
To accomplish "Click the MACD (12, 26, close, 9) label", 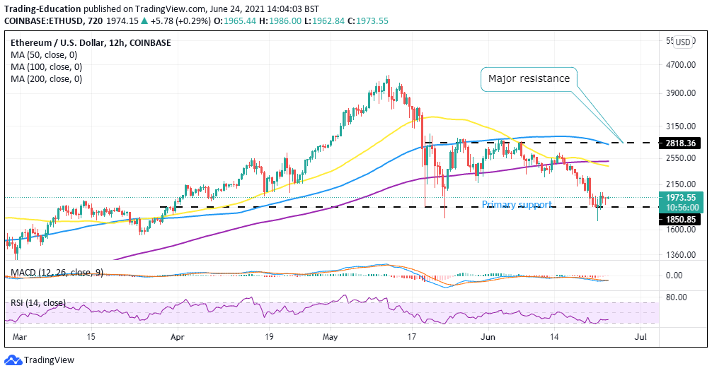I will point(57,273).
